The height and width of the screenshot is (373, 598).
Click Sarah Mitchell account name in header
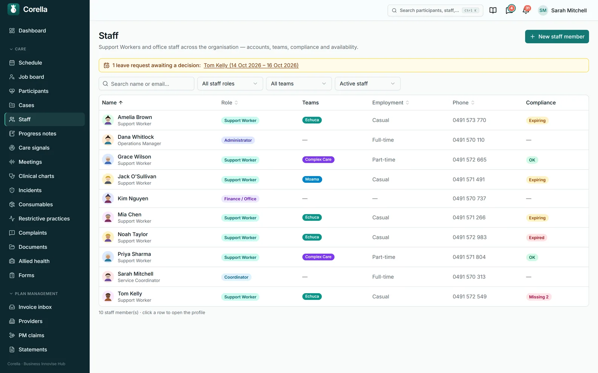point(569,10)
